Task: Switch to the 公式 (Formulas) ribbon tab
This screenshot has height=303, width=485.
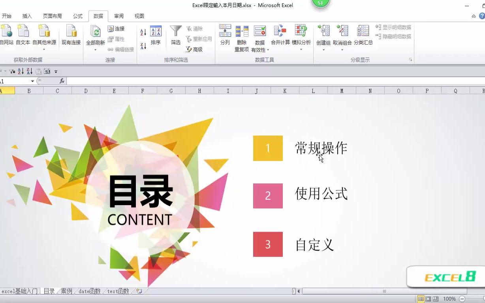Action: pyautogui.click(x=77, y=16)
